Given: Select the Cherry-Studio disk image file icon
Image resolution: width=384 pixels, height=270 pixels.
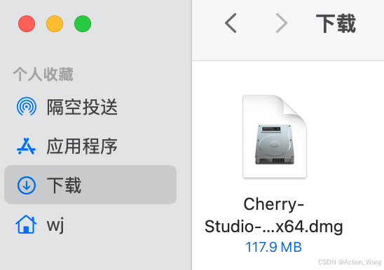Looking at the screenshot, I should [275, 136].
